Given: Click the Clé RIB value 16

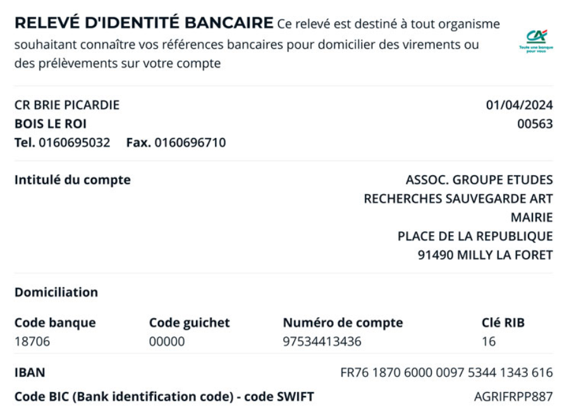Looking at the screenshot, I should pos(489,341).
